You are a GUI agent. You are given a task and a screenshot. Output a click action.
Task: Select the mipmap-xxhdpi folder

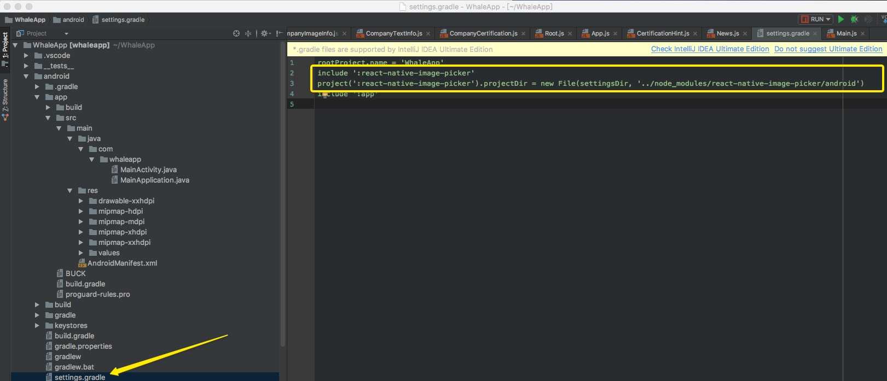pyautogui.click(x=119, y=243)
